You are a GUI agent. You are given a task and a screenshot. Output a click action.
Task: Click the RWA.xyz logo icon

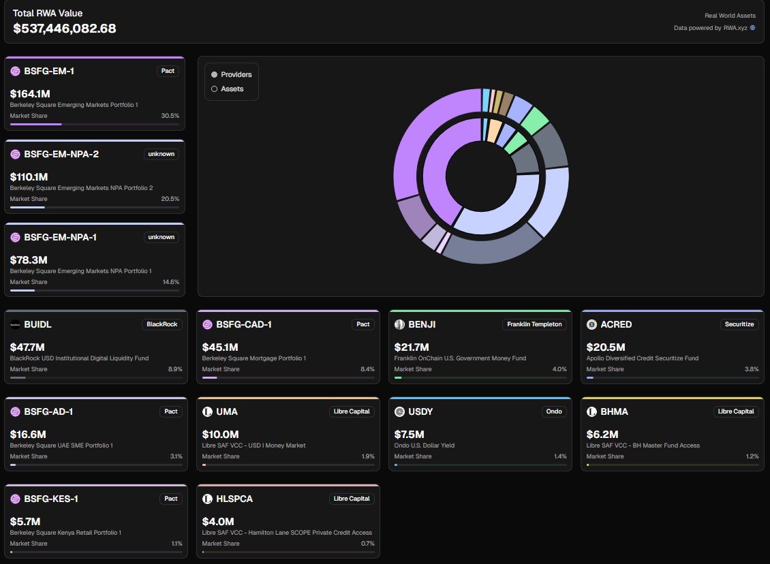click(752, 27)
